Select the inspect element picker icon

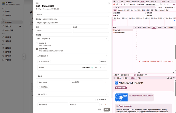(114, 2)
